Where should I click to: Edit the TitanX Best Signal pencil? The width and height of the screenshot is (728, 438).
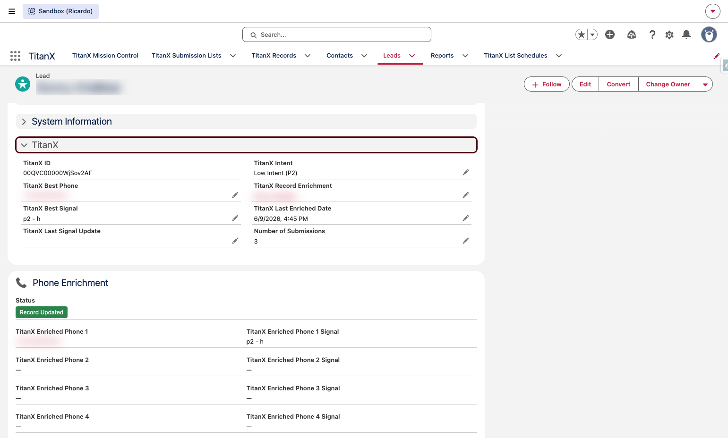coord(235,218)
